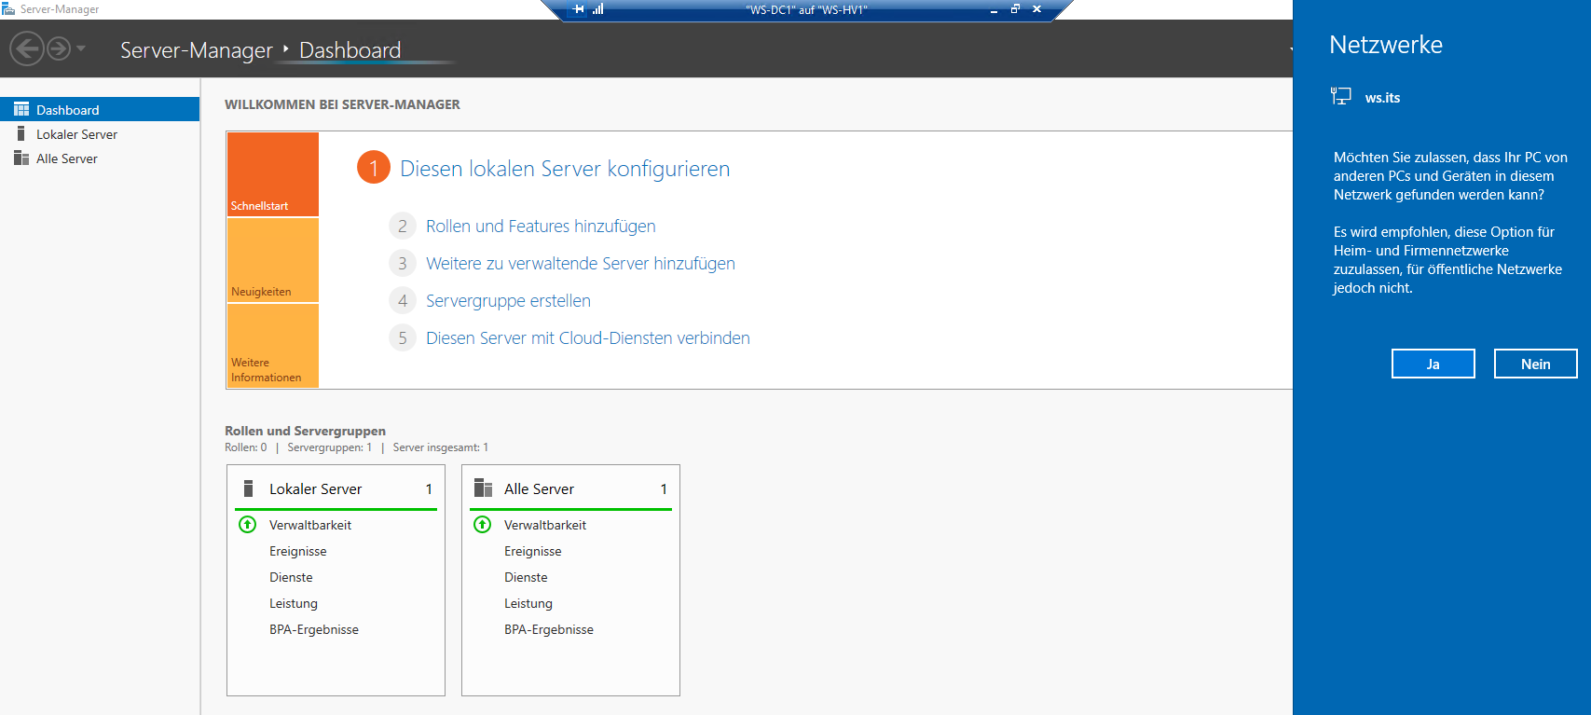Click Ja in the Netzwerke panel

click(1433, 364)
